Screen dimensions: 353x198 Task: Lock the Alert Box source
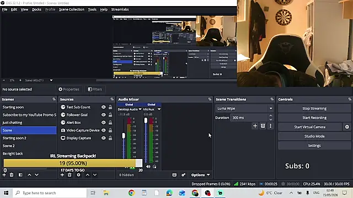[110, 123]
